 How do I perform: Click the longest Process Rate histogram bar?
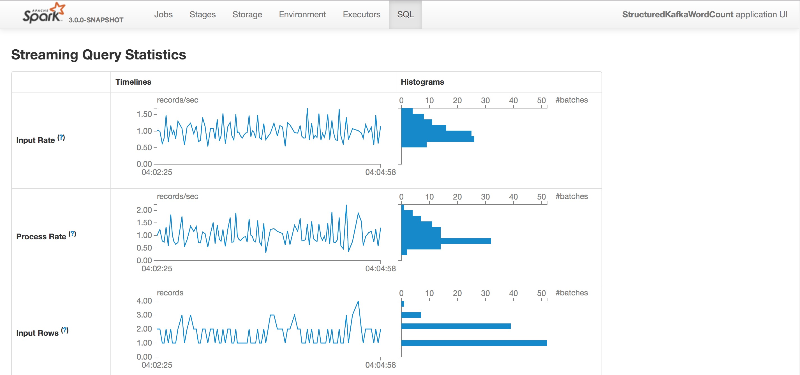coord(446,241)
